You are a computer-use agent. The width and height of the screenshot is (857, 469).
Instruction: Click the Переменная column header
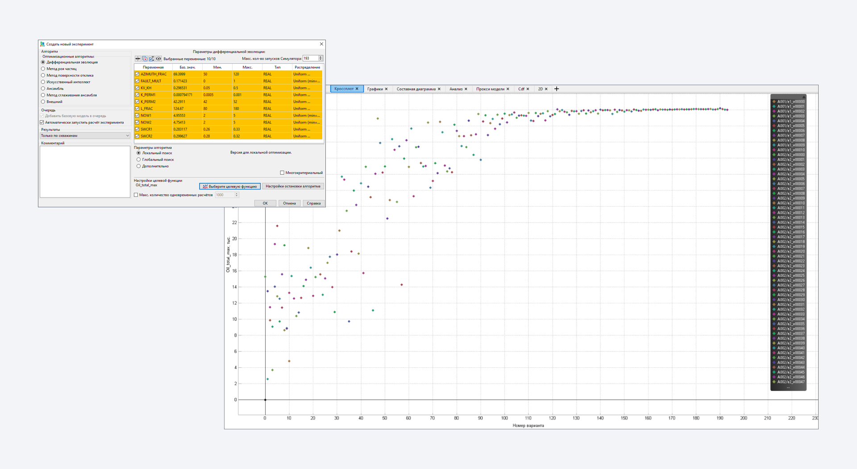pos(153,67)
